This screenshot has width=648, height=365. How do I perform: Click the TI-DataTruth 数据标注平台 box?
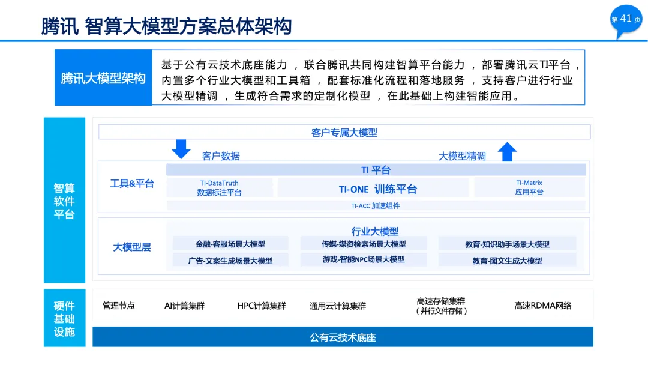[x=220, y=188]
